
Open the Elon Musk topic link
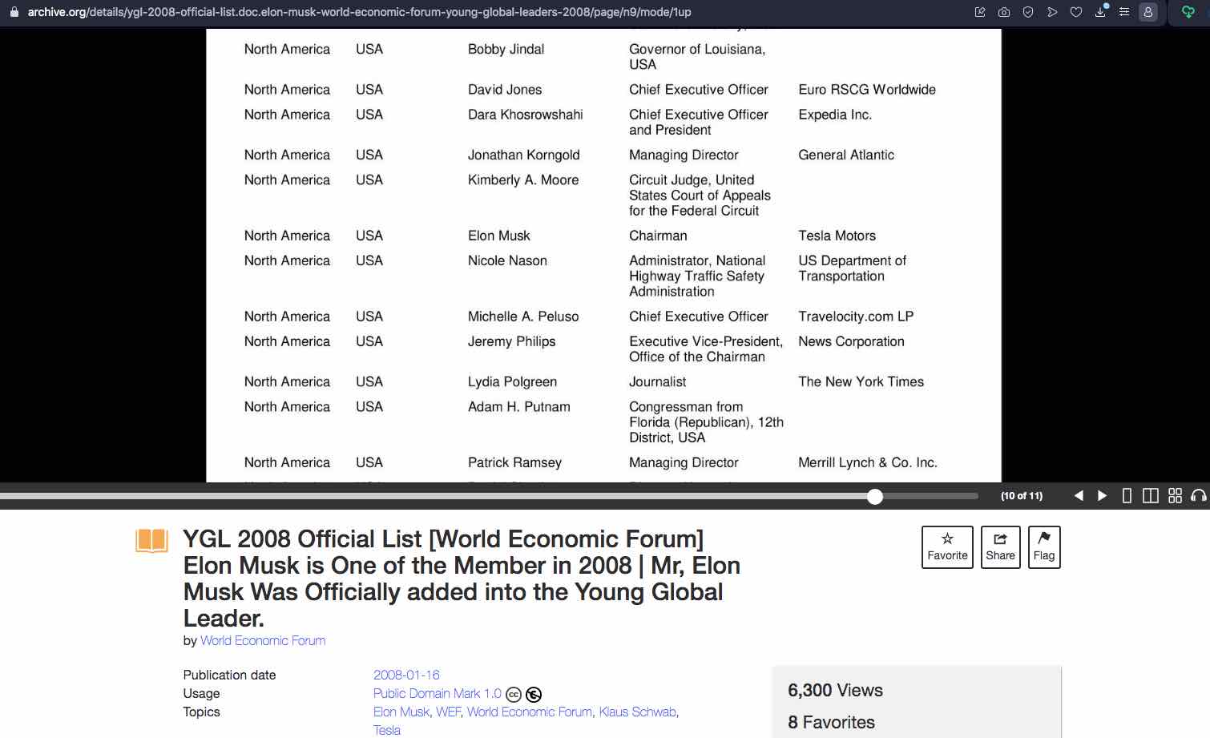(401, 712)
